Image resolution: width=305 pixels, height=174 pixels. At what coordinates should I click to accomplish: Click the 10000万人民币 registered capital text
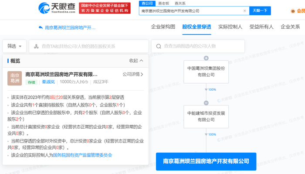pyautogui.click(x=74, y=82)
